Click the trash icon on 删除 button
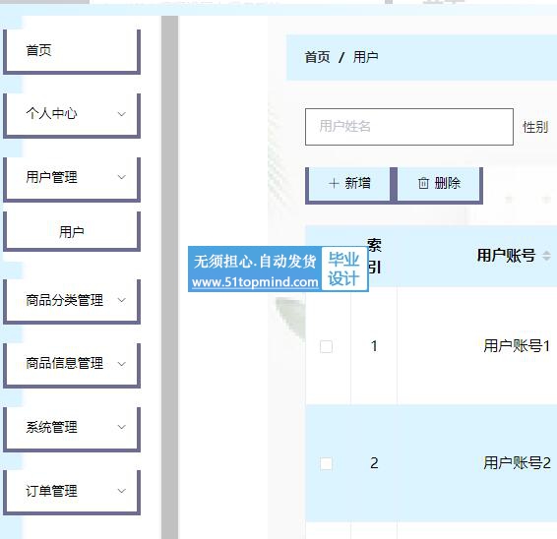557x539 pixels. pos(423,184)
